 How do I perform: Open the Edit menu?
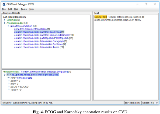10,9
